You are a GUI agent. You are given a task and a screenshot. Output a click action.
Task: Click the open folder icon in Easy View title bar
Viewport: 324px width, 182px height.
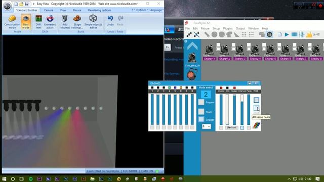[x=21, y=4]
